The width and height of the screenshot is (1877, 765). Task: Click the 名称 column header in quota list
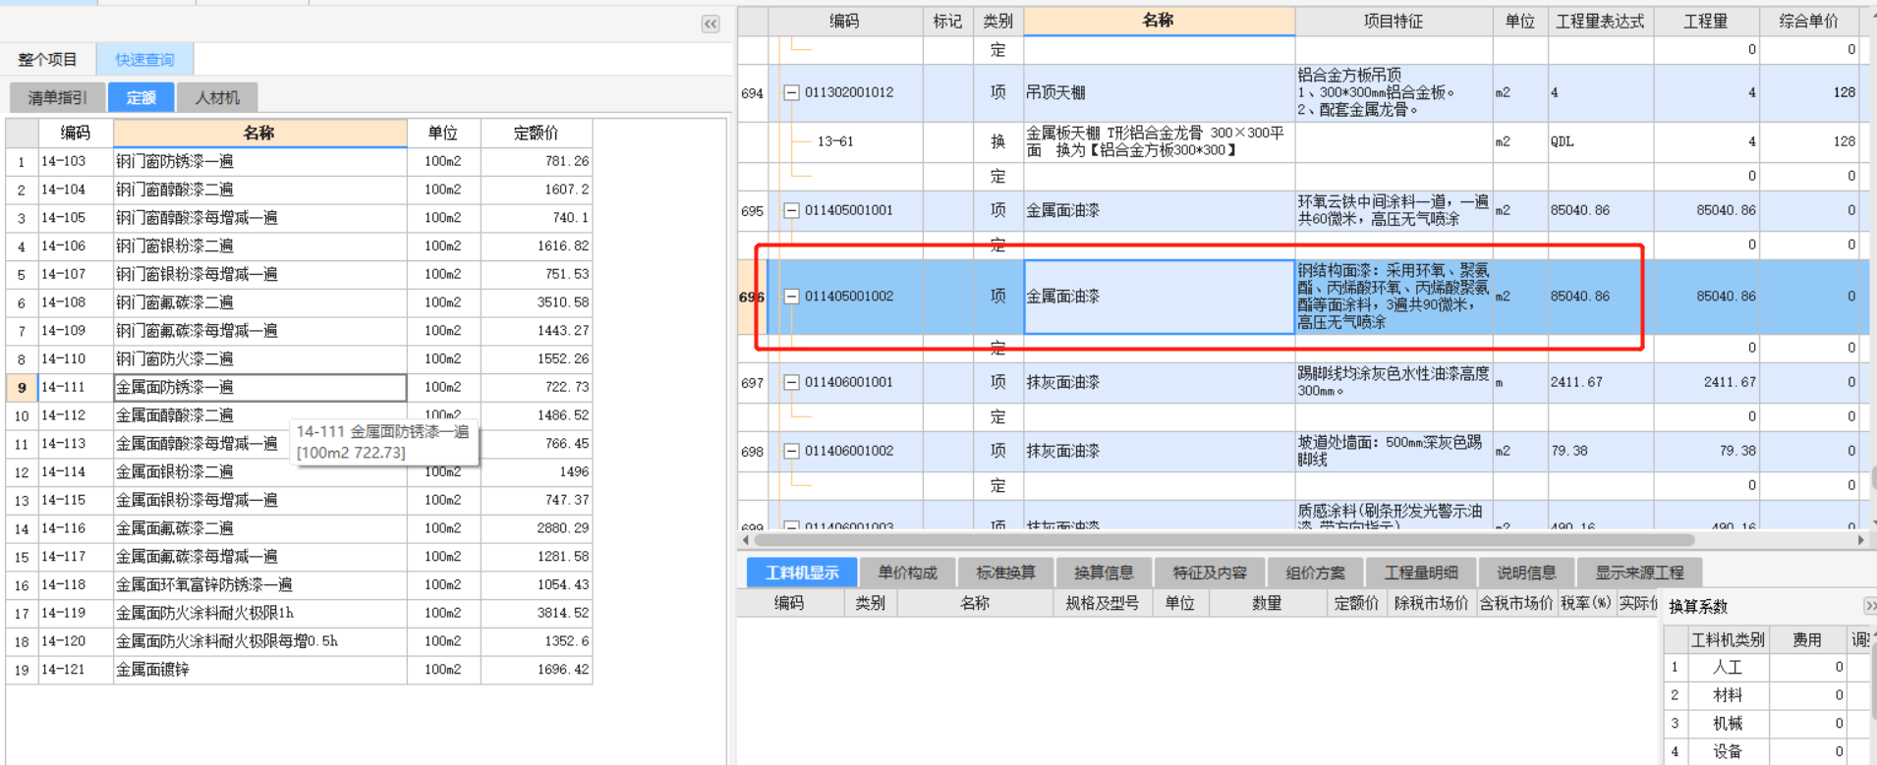click(x=259, y=133)
